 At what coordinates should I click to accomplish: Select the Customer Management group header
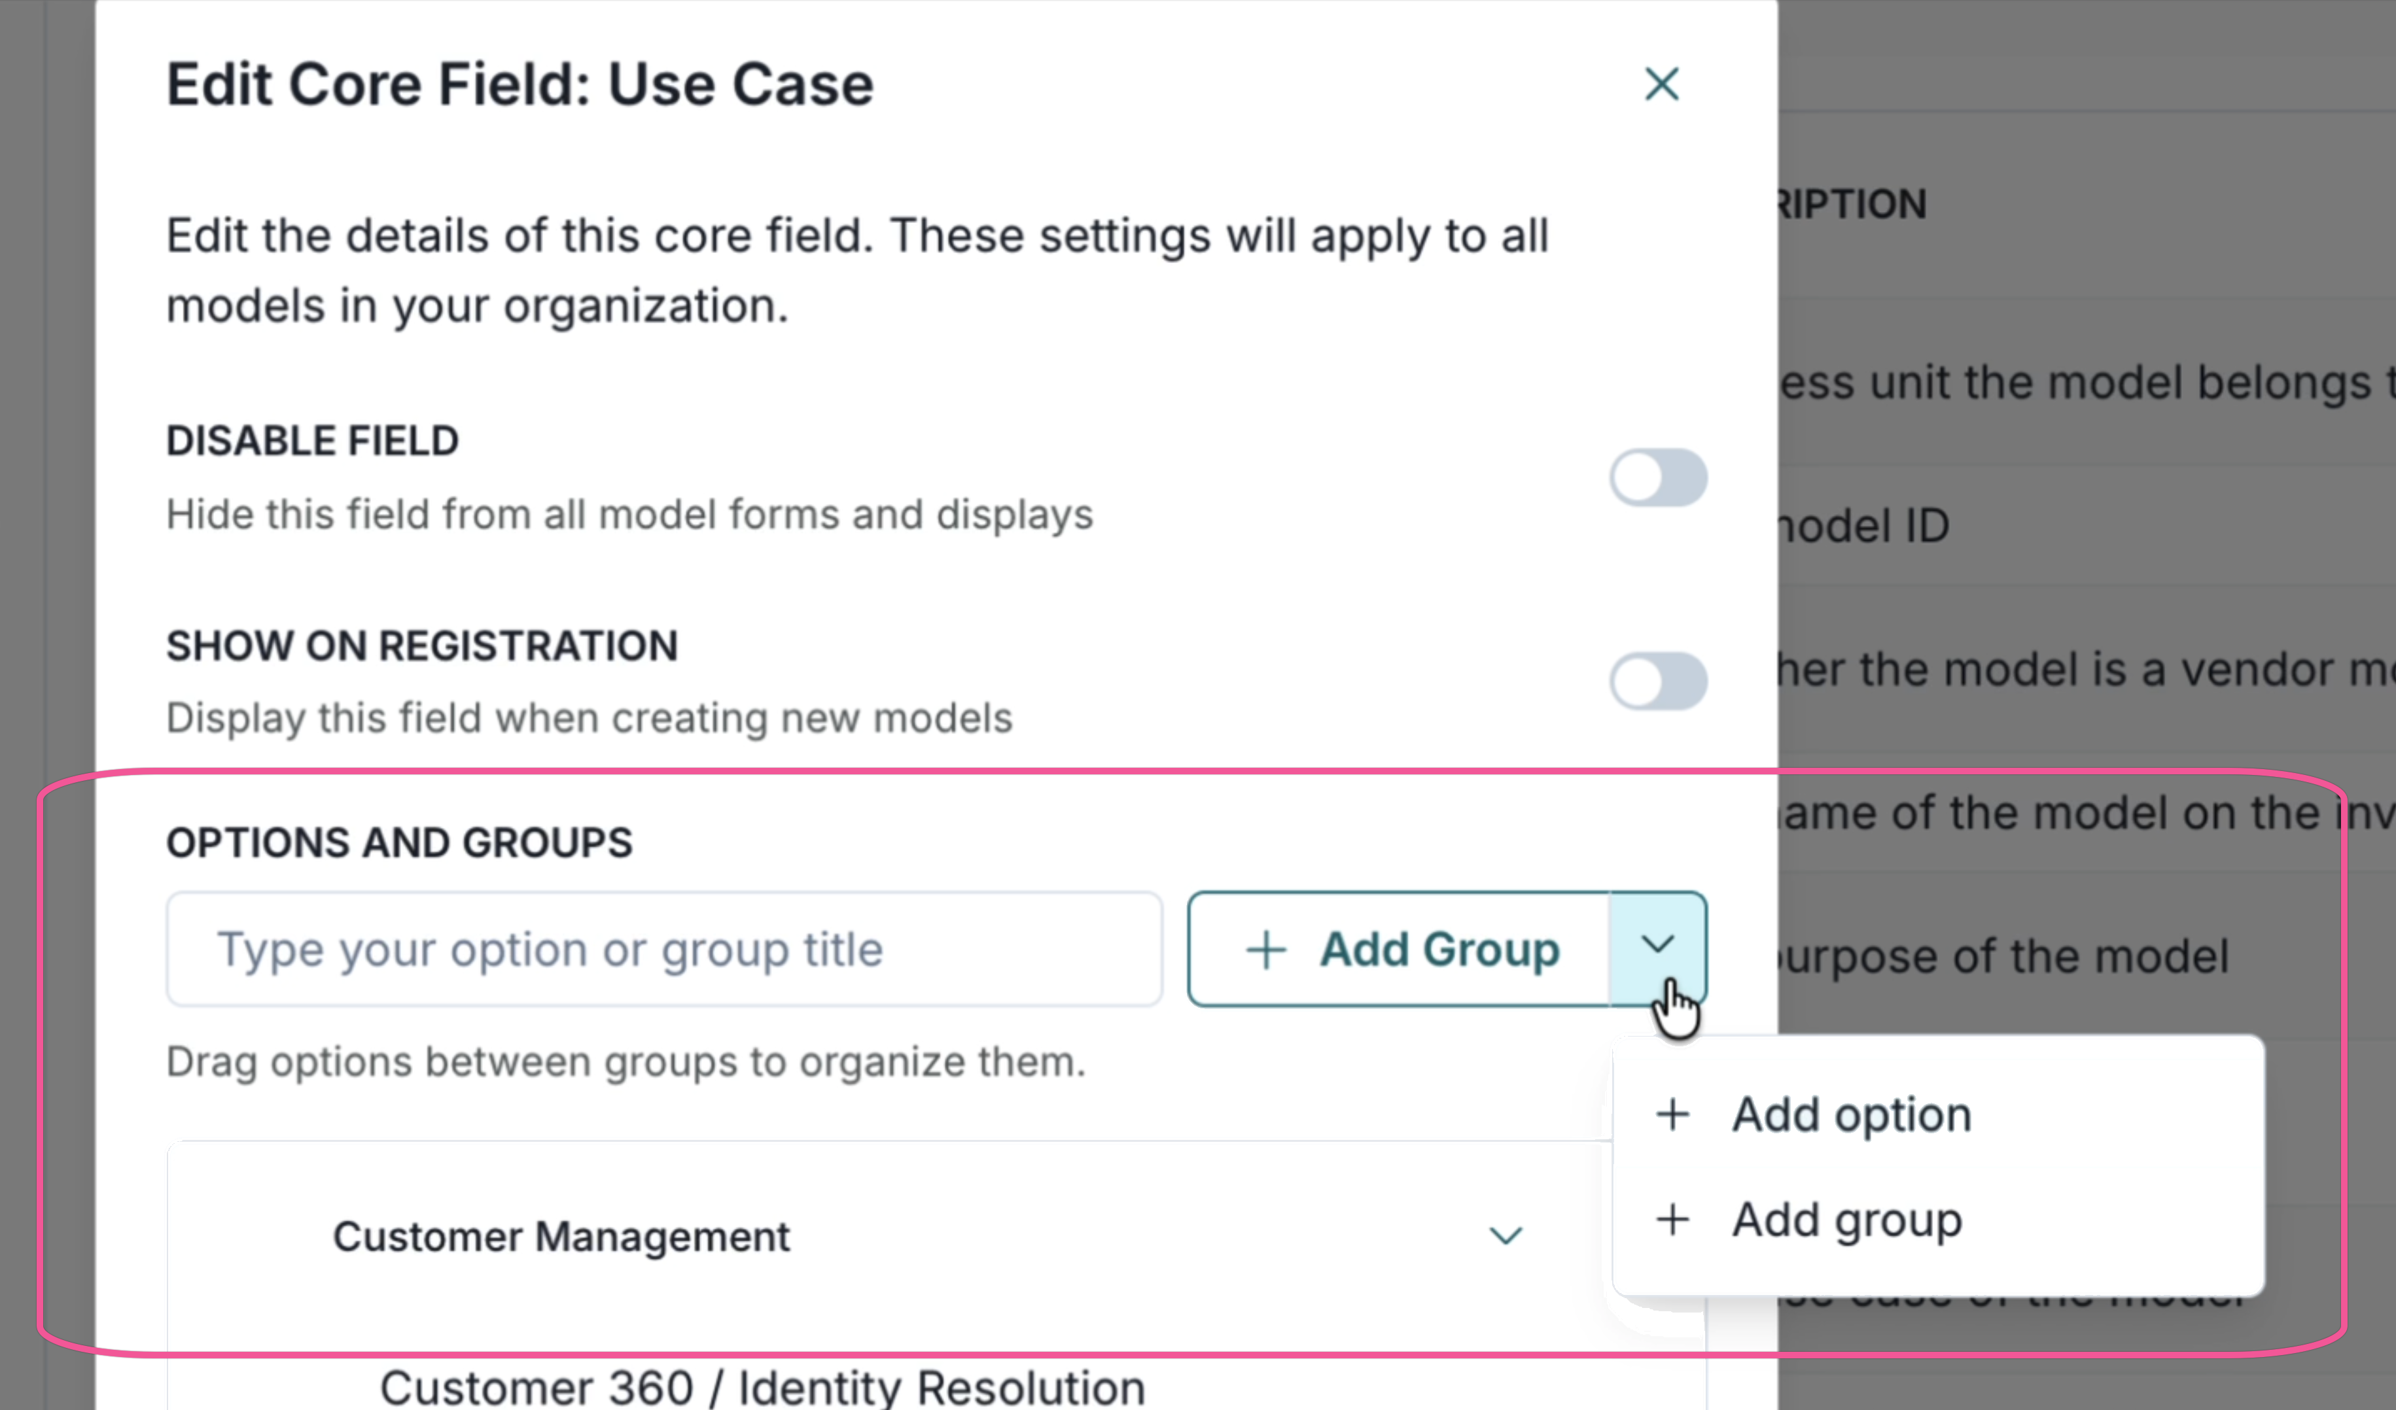561,1237
